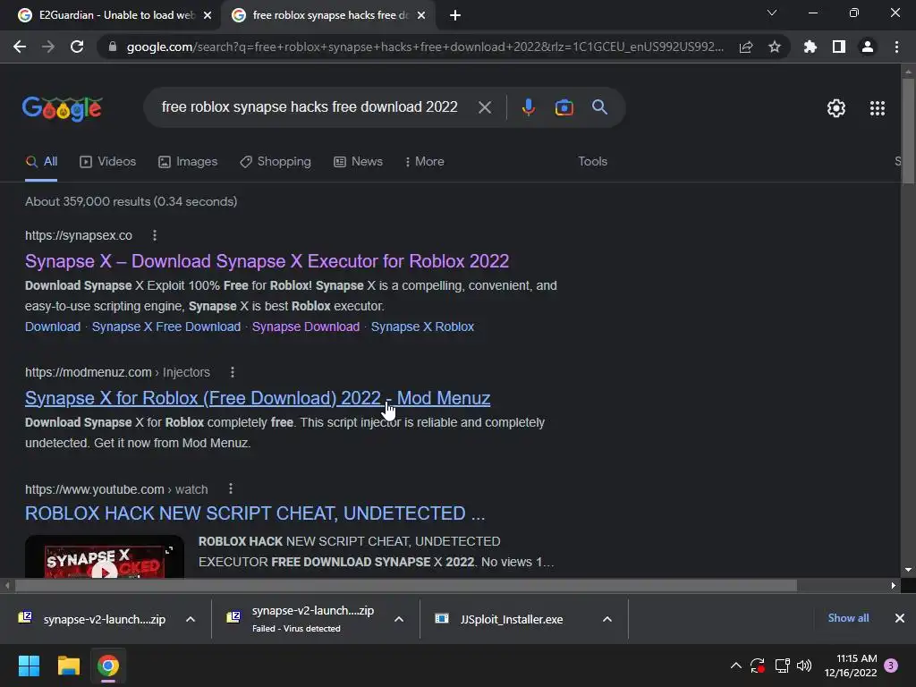Viewport: 916px width, 687px height.
Task: Open the volume speaker tray icon
Action: point(804,666)
